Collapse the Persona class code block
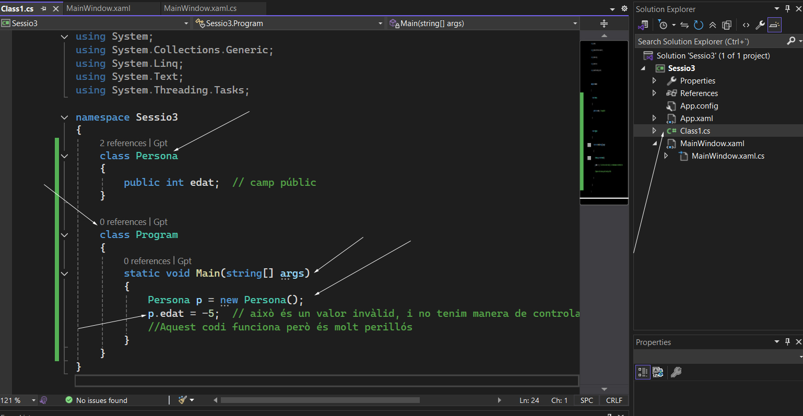 click(x=64, y=156)
